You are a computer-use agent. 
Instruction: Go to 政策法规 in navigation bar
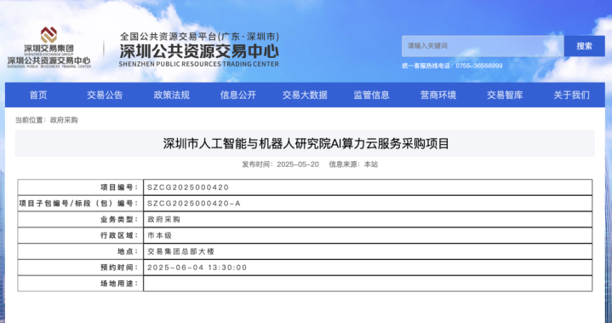pyautogui.click(x=171, y=95)
